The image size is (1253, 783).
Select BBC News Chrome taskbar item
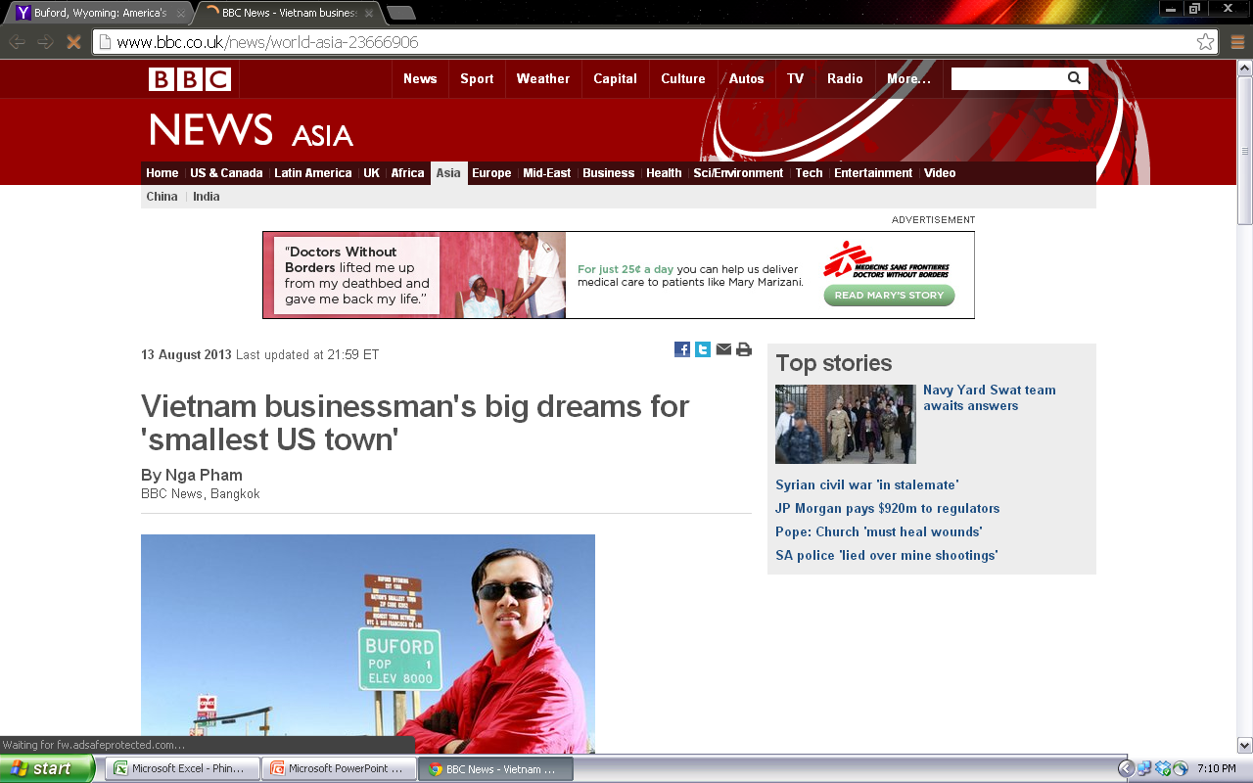point(496,768)
